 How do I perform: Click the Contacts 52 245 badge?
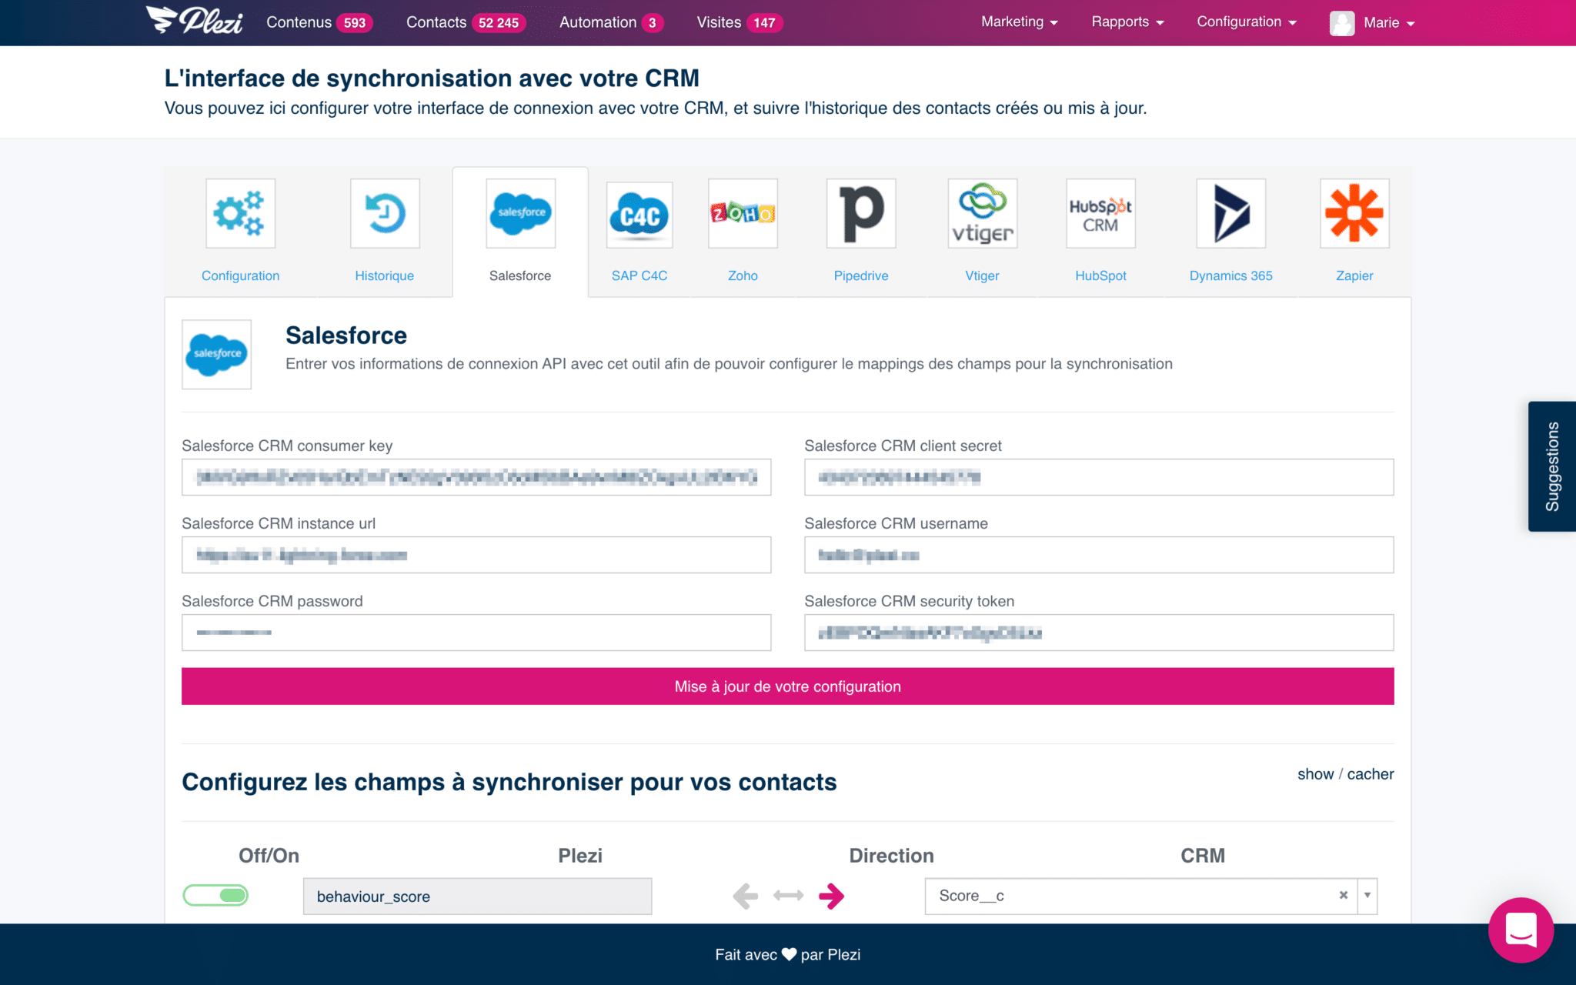pos(499,23)
